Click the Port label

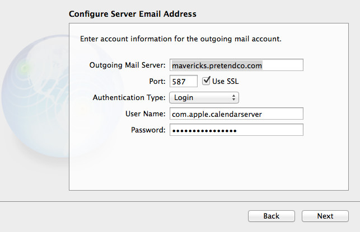pyautogui.click(x=157, y=82)
